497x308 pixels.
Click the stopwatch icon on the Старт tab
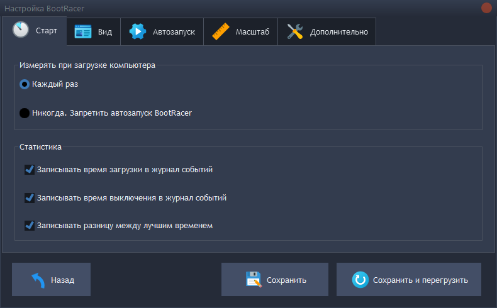coord(21,30)
